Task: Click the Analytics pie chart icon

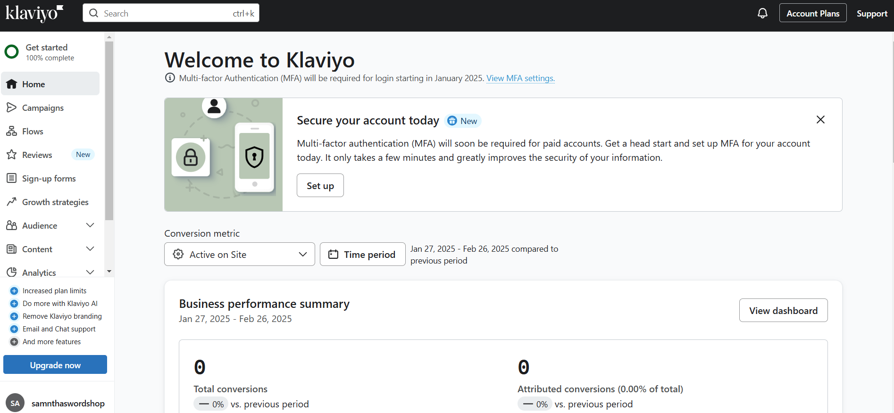Action: click(x=12, y=272)
